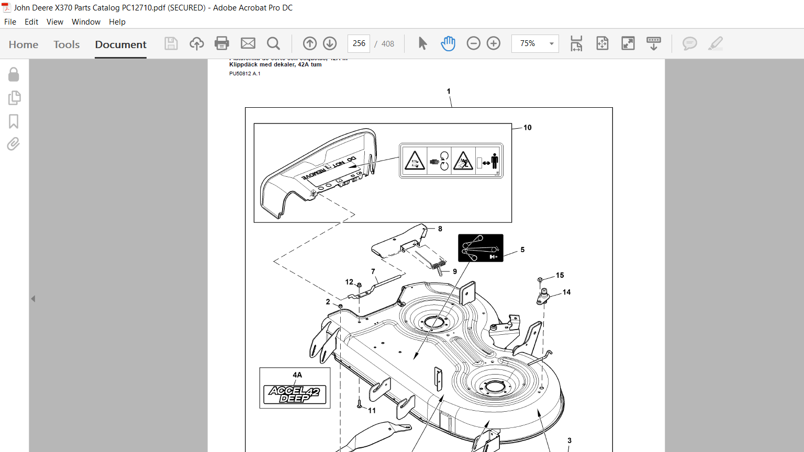Click the belt routing black decal
Viewport: 804px width, 452px height.
(x=481, y=248)
